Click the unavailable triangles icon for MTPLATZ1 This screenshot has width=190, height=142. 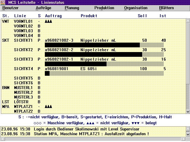pos(49,106)
